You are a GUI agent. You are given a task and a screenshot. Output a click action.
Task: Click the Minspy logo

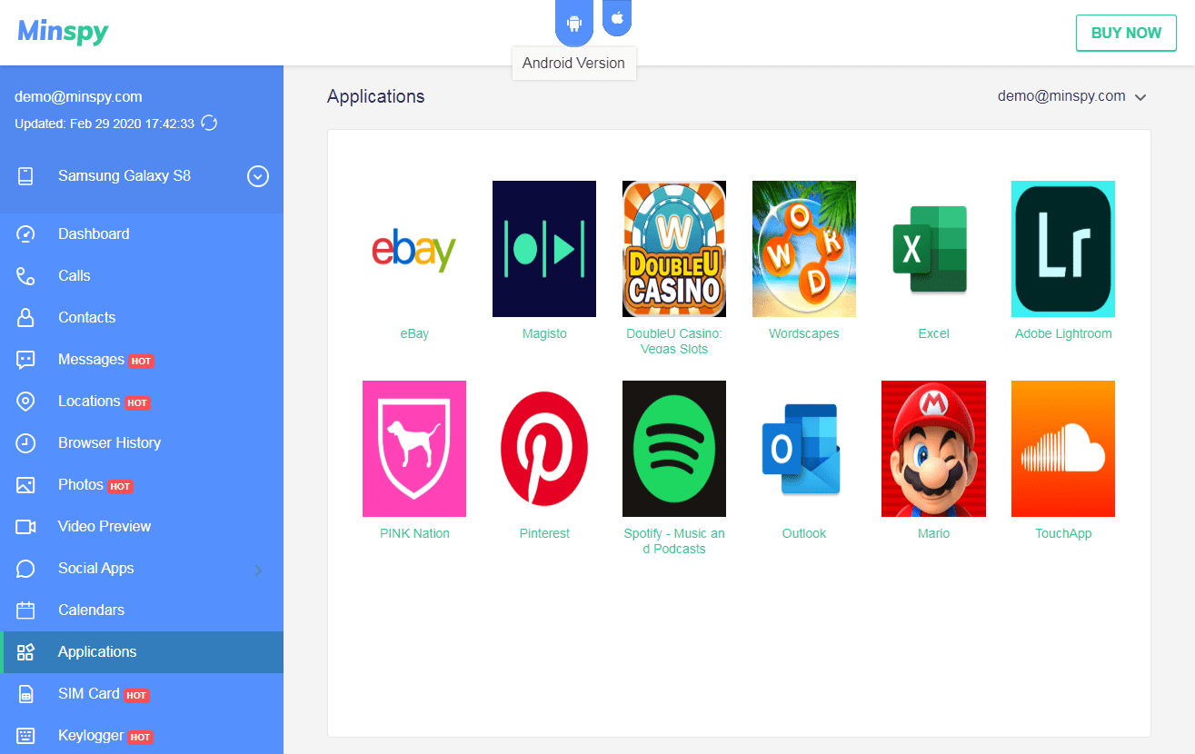63,31
